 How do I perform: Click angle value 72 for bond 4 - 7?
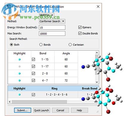click(x=66, y=80)
